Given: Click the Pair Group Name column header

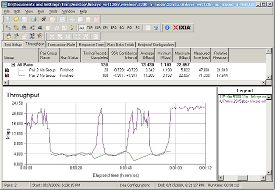Looking at the screenshot, I should (49, 55).
